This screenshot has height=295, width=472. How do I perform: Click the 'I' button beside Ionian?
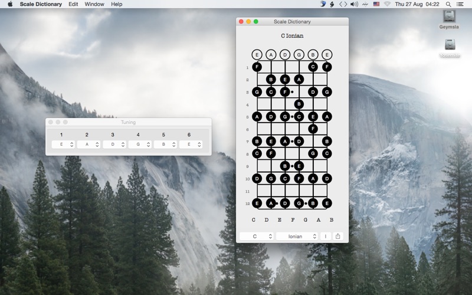(326, 237)
